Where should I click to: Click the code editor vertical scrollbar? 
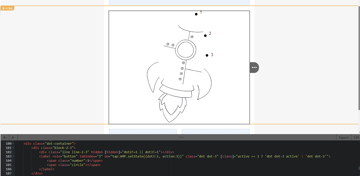point(359,168)
